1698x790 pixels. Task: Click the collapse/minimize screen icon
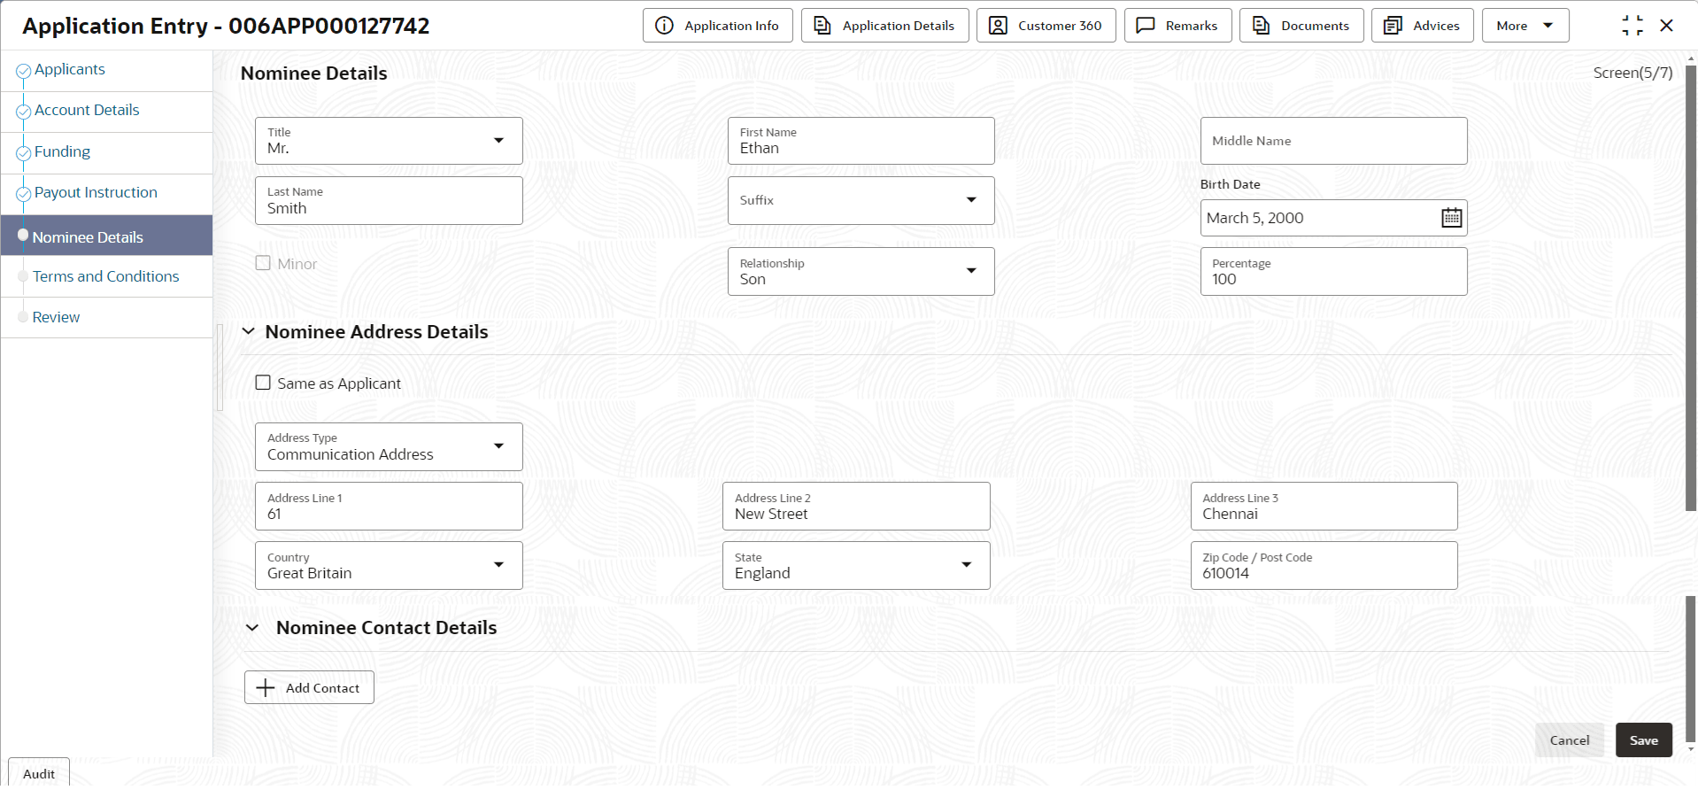point(1632,26)
